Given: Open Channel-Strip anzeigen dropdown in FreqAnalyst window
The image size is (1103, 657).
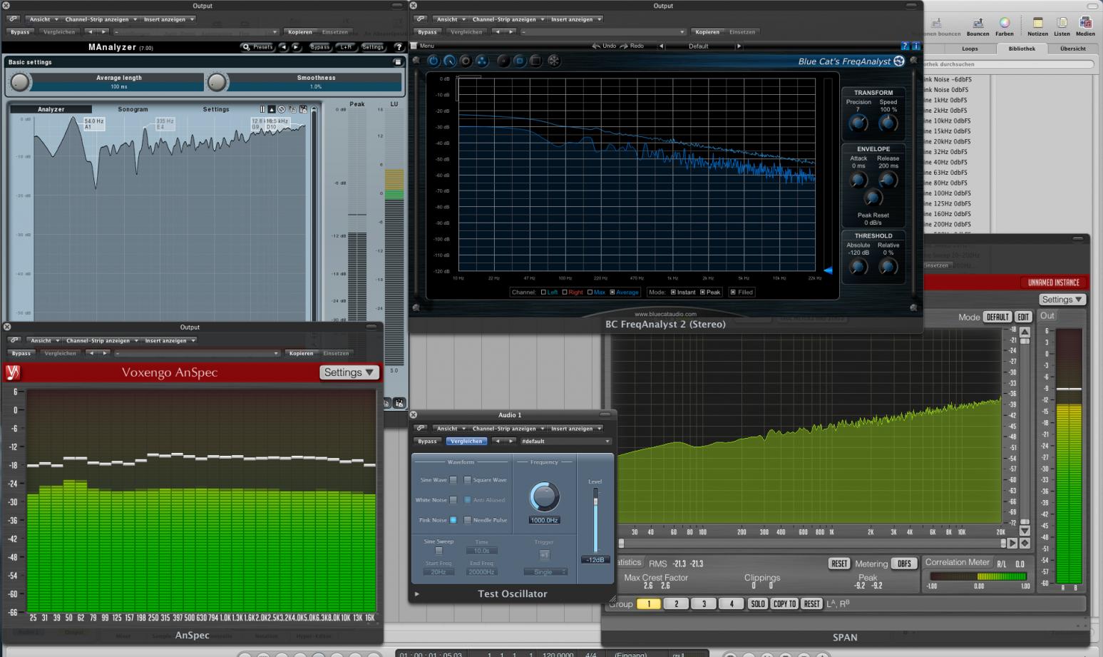Looking at the screenshot, I should coord(507,19).
